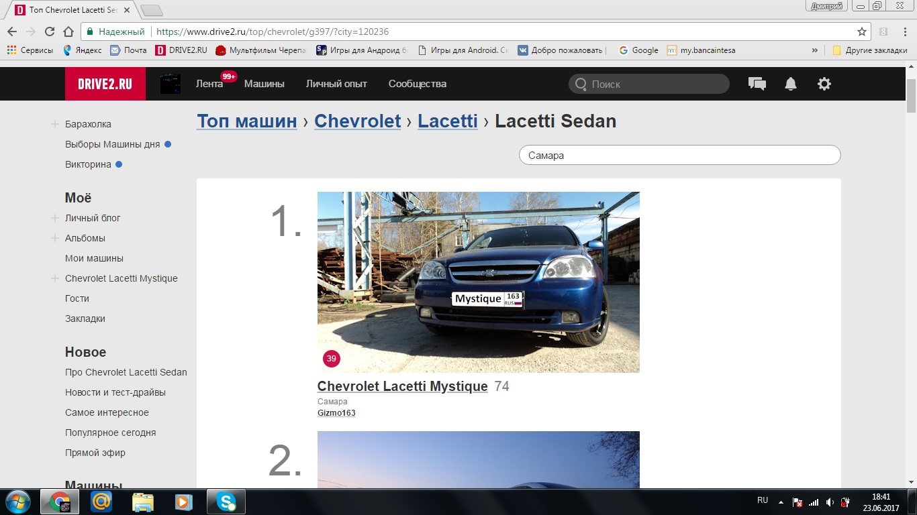Expand the Личный блог plus sign
917x515 pixels.
coord(55,218)
